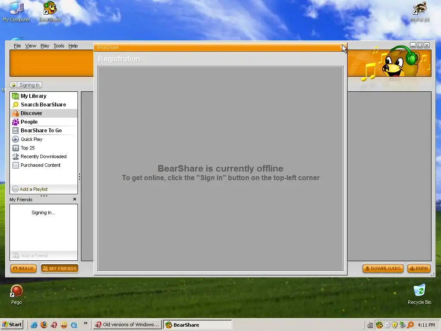Click the BearShare To Go device icon
Screen dimensions: 441x331
(16, 131)
